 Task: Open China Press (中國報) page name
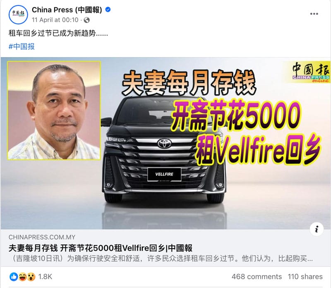67,10
